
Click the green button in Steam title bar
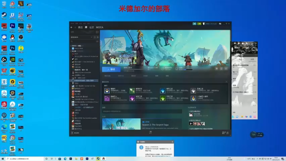[199, 24]
